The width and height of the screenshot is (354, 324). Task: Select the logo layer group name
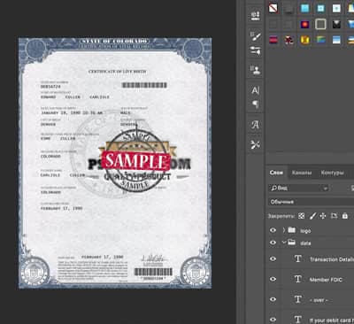coord(305,231)
